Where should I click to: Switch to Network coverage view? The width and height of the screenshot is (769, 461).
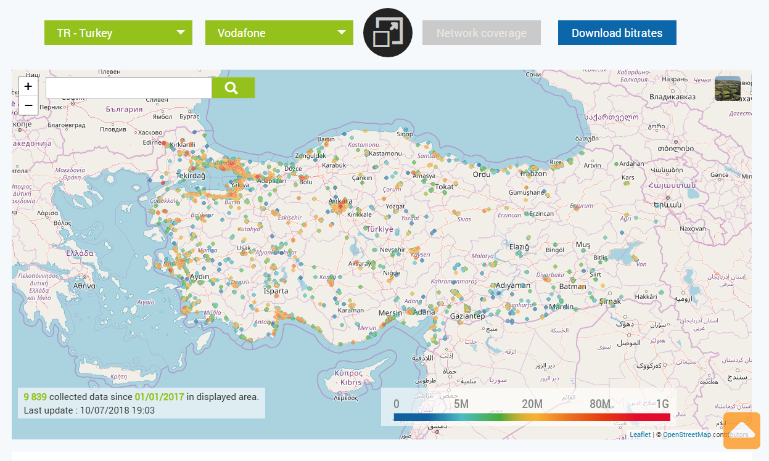click(482, 33)
